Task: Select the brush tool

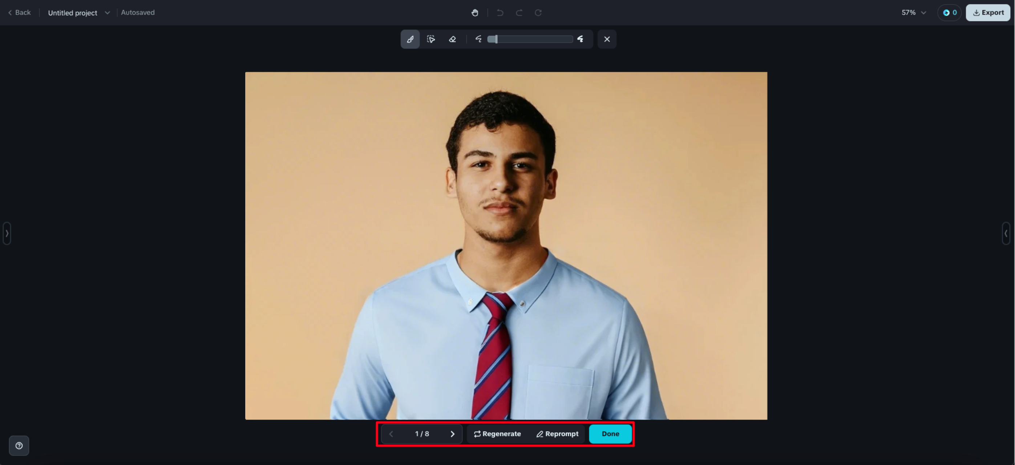Action: (x=410, y=39)
